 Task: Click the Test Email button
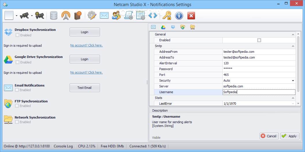(85, 88)
